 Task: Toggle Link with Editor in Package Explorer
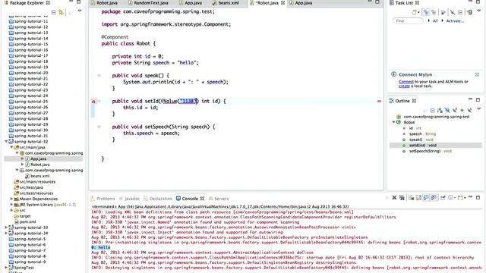[x=61, y=12]
